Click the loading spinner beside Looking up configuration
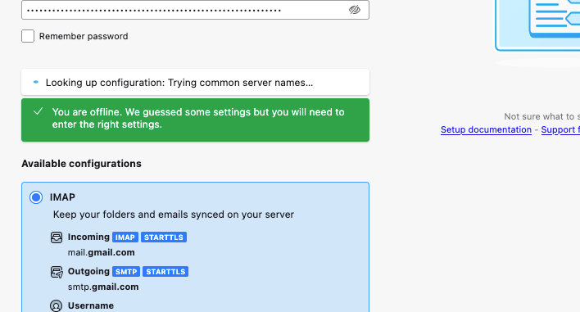 [x=36, y=82]
